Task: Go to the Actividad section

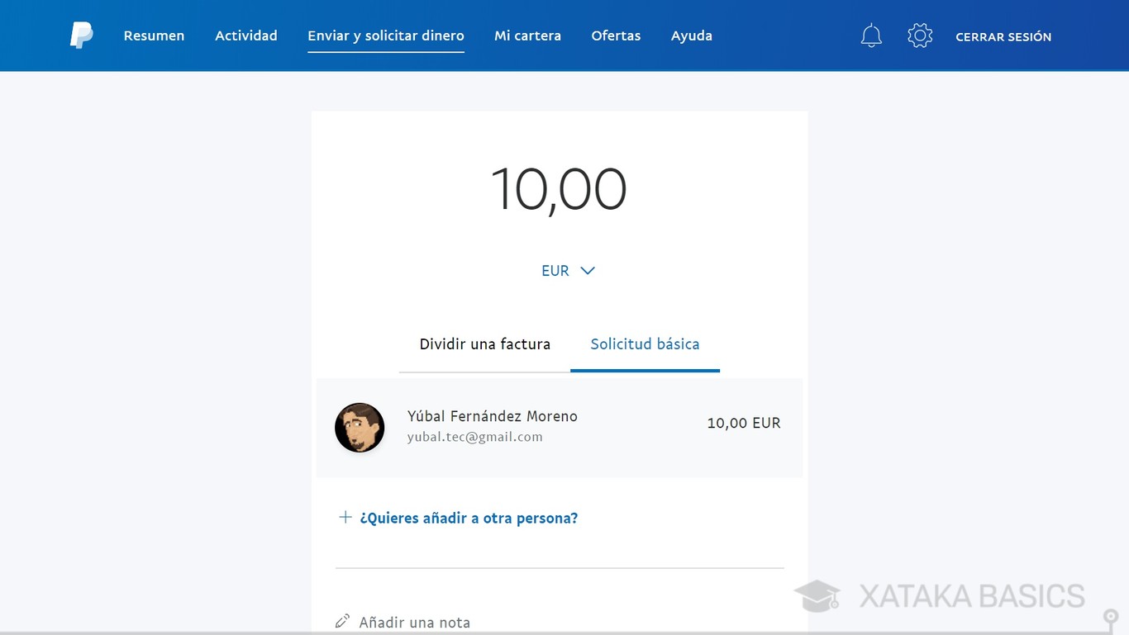Action: [245, 35]
